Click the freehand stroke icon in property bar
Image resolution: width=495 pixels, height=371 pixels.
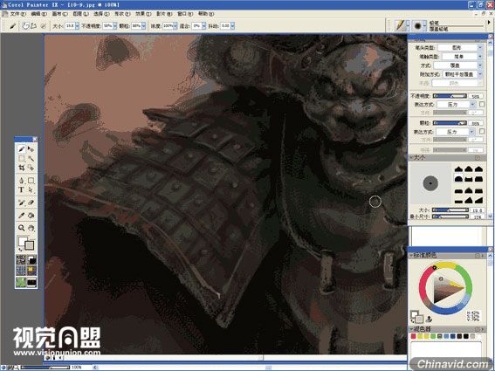(25, 26)
